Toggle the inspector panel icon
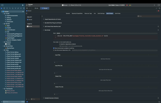 159,5
